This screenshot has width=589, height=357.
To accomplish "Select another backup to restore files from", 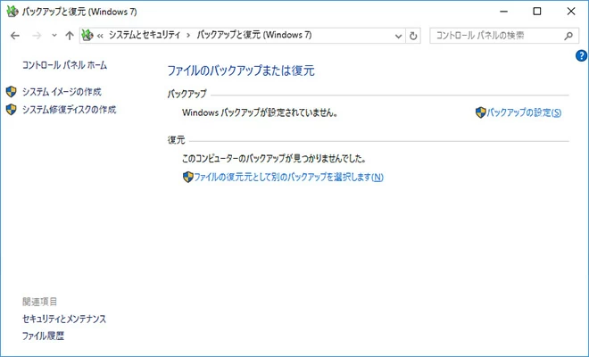I will (x=288, y=177).
